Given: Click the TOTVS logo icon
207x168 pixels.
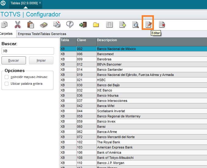Looking at the screenshot, I should click(x=3, y=3).
